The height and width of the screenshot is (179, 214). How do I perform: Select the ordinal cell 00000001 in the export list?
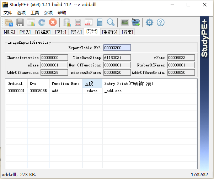[16, 91]
